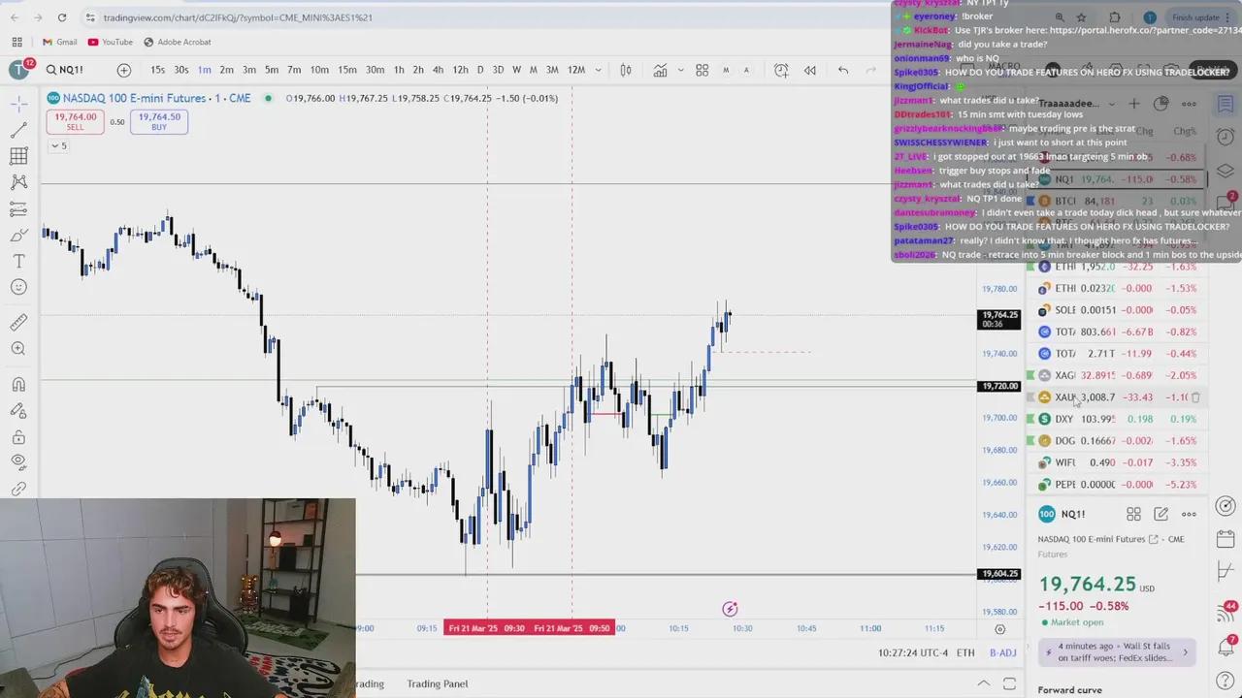1242x698 pixels.
Task: Maximize the bottom panel
Action: pos(1009,683)
